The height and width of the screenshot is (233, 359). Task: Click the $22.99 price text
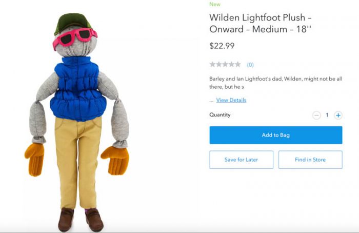click(222, 46)
